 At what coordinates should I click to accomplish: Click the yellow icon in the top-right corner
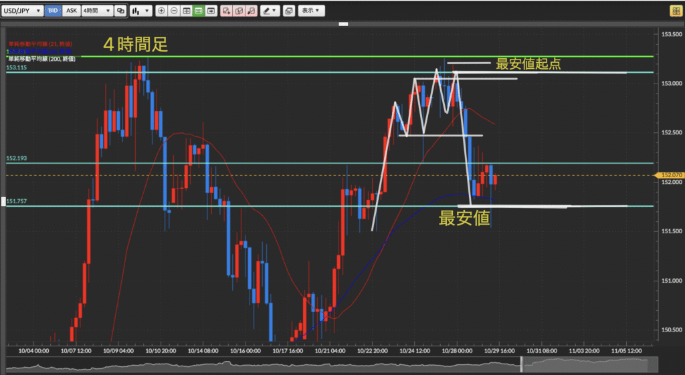coord(674,11)
